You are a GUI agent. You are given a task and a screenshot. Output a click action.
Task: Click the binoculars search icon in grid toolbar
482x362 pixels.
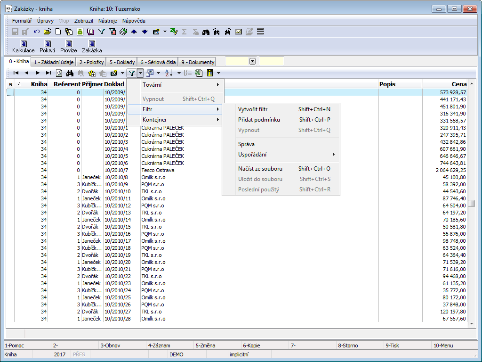pyautogui.click(x=70, y=73)
